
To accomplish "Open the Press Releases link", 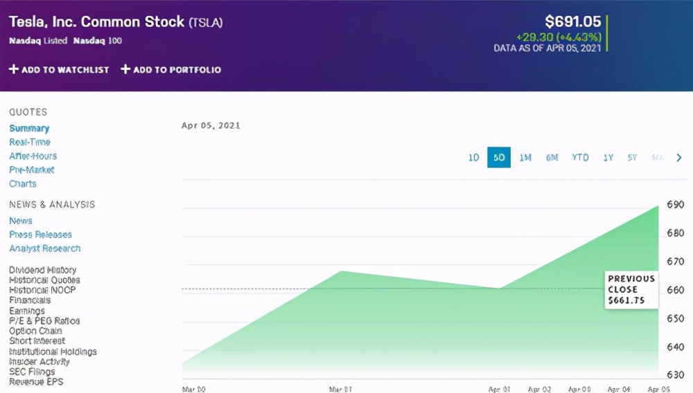I will pyautogui.click(x=40, y=235).
